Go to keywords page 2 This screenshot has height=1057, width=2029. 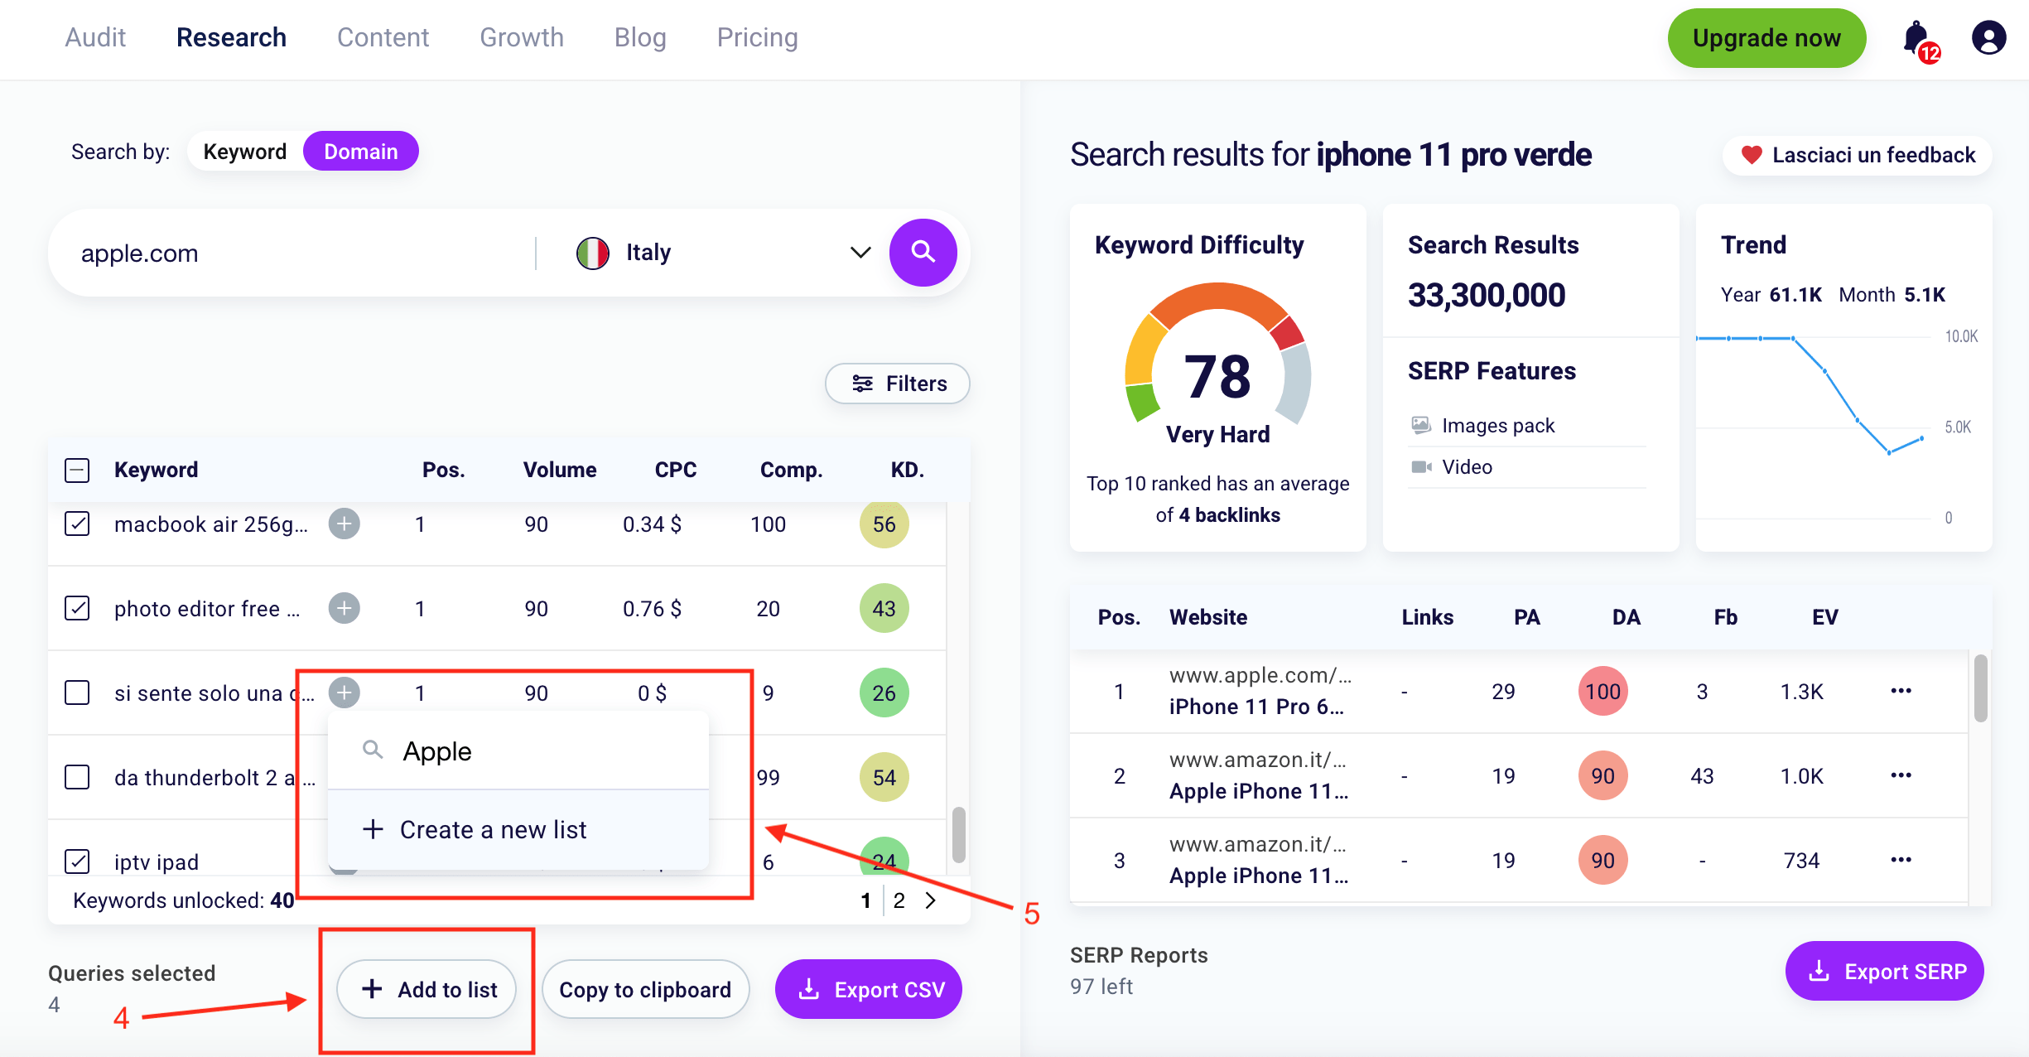tap(899, 900)
